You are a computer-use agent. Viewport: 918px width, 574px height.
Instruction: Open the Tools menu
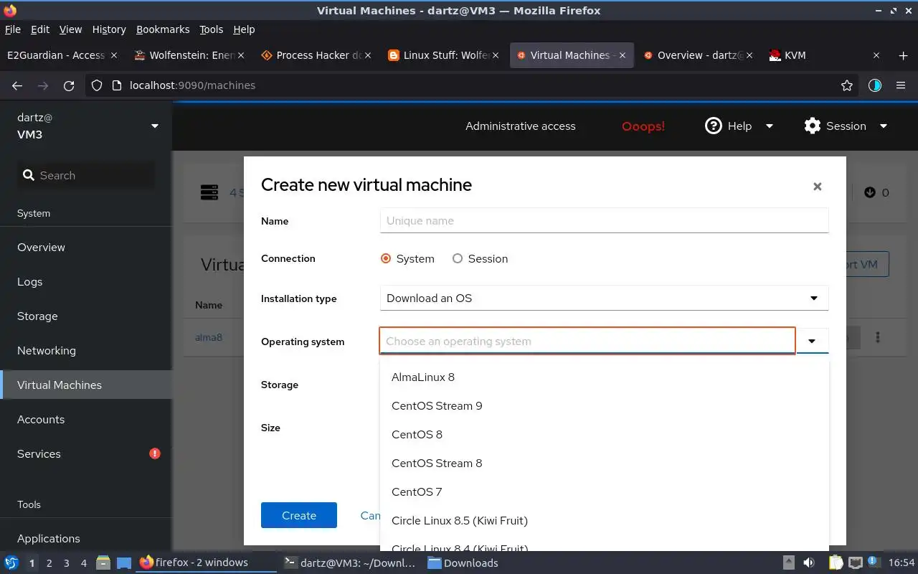point(212,29)
